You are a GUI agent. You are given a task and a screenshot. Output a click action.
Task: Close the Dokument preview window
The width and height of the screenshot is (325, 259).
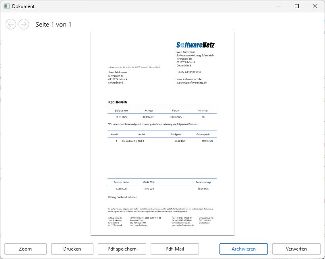315,6
